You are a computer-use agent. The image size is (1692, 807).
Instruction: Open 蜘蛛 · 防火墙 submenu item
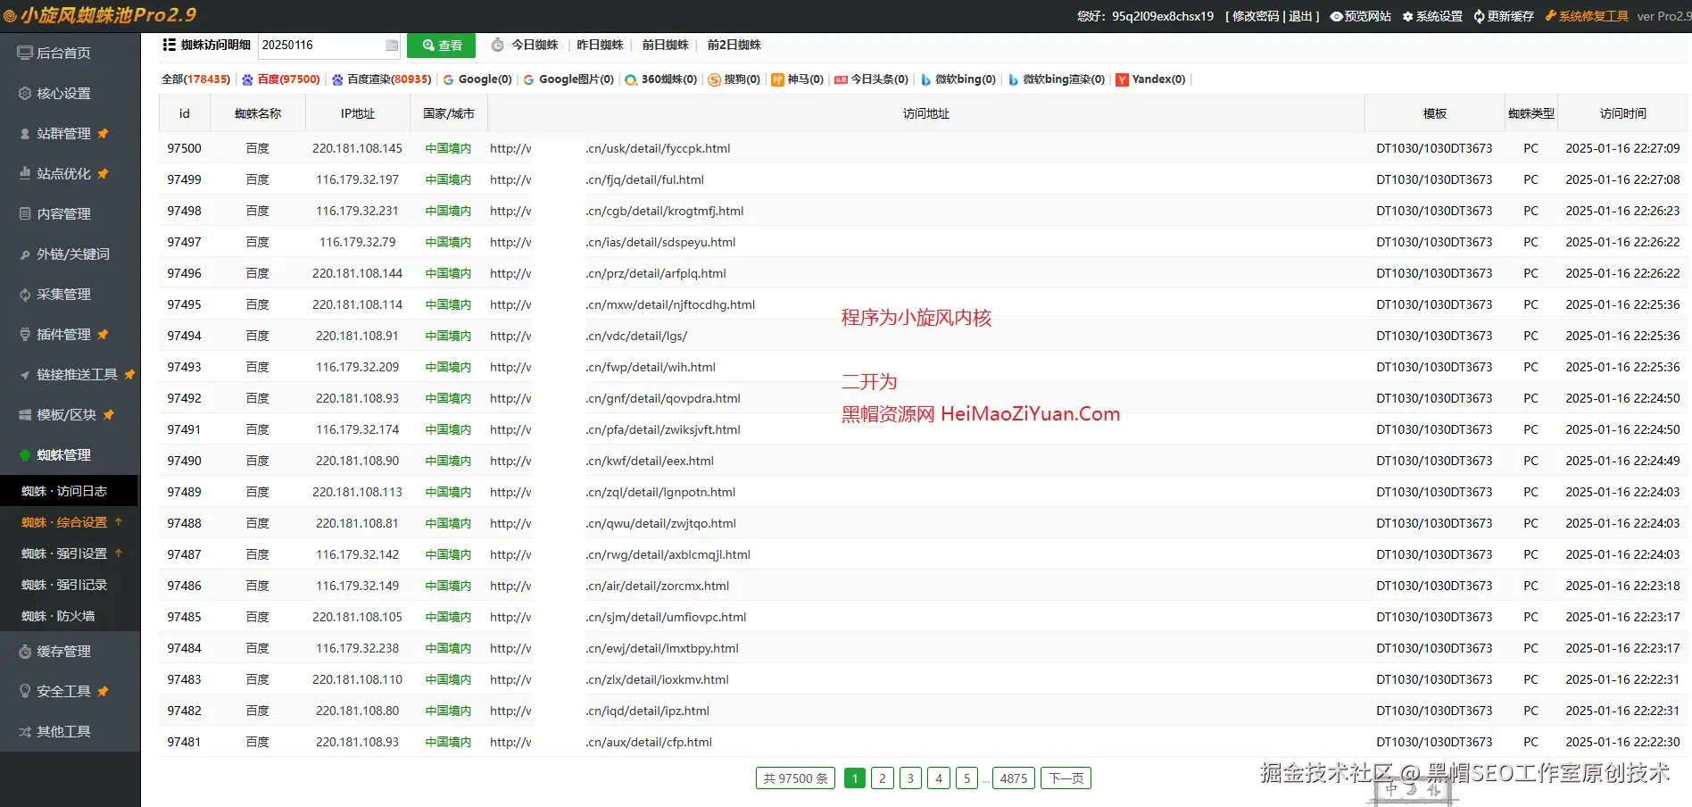click(x=70, y=616)
